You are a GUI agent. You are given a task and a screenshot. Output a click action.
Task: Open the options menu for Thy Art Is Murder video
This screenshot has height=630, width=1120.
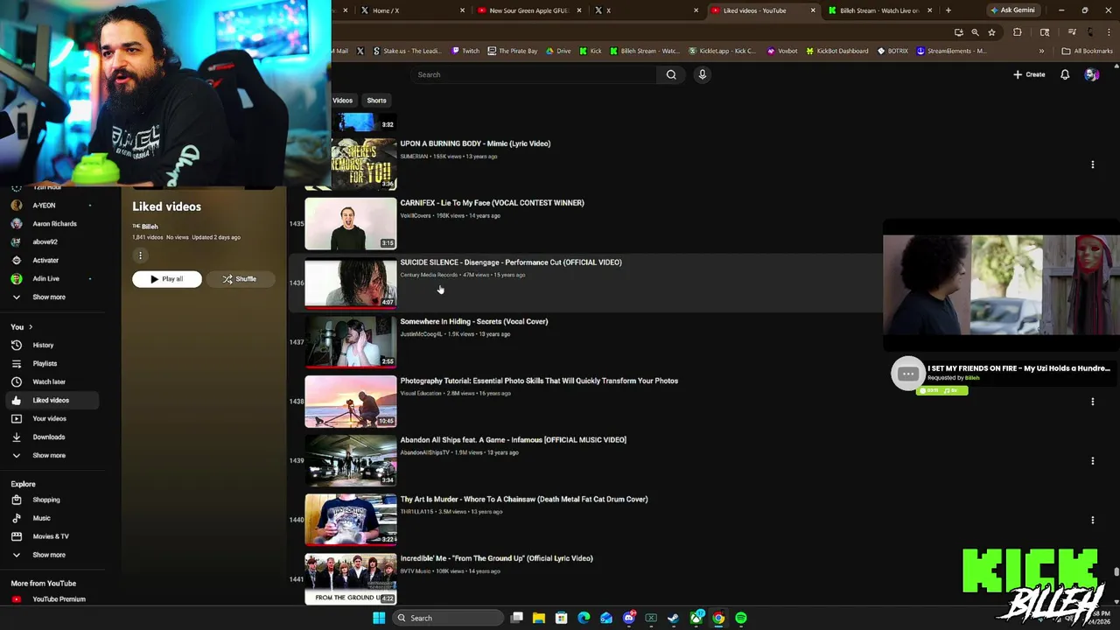1092,520
